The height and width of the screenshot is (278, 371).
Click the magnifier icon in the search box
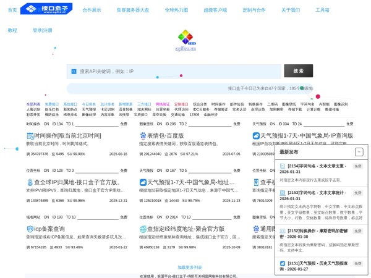[74, 71]
